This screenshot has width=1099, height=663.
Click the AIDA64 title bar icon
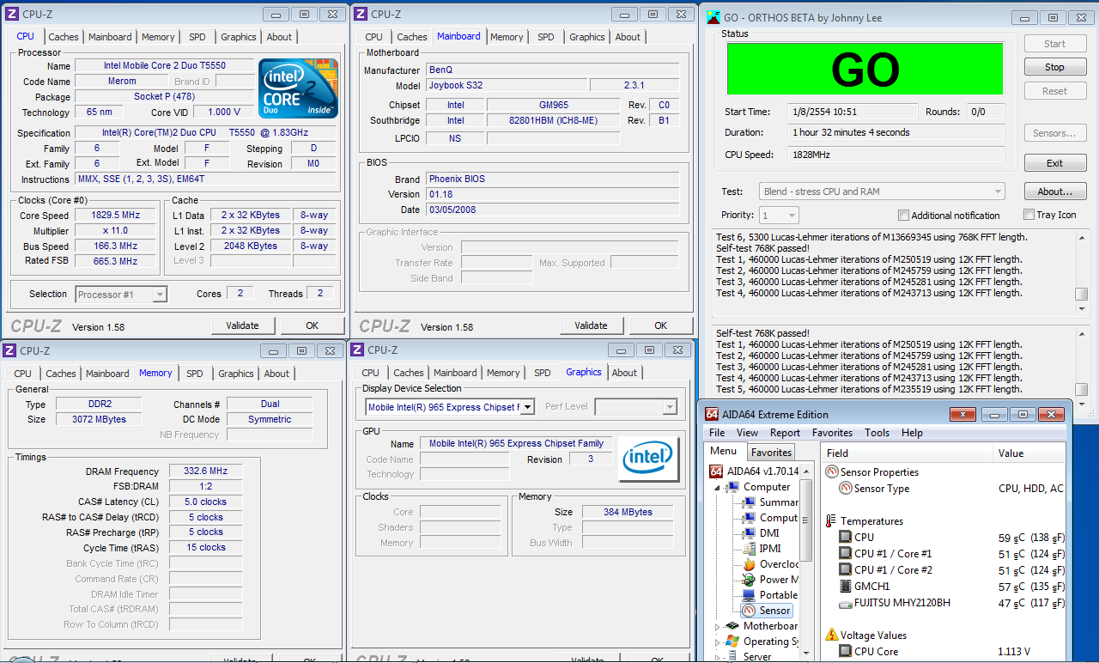(711, 414)
